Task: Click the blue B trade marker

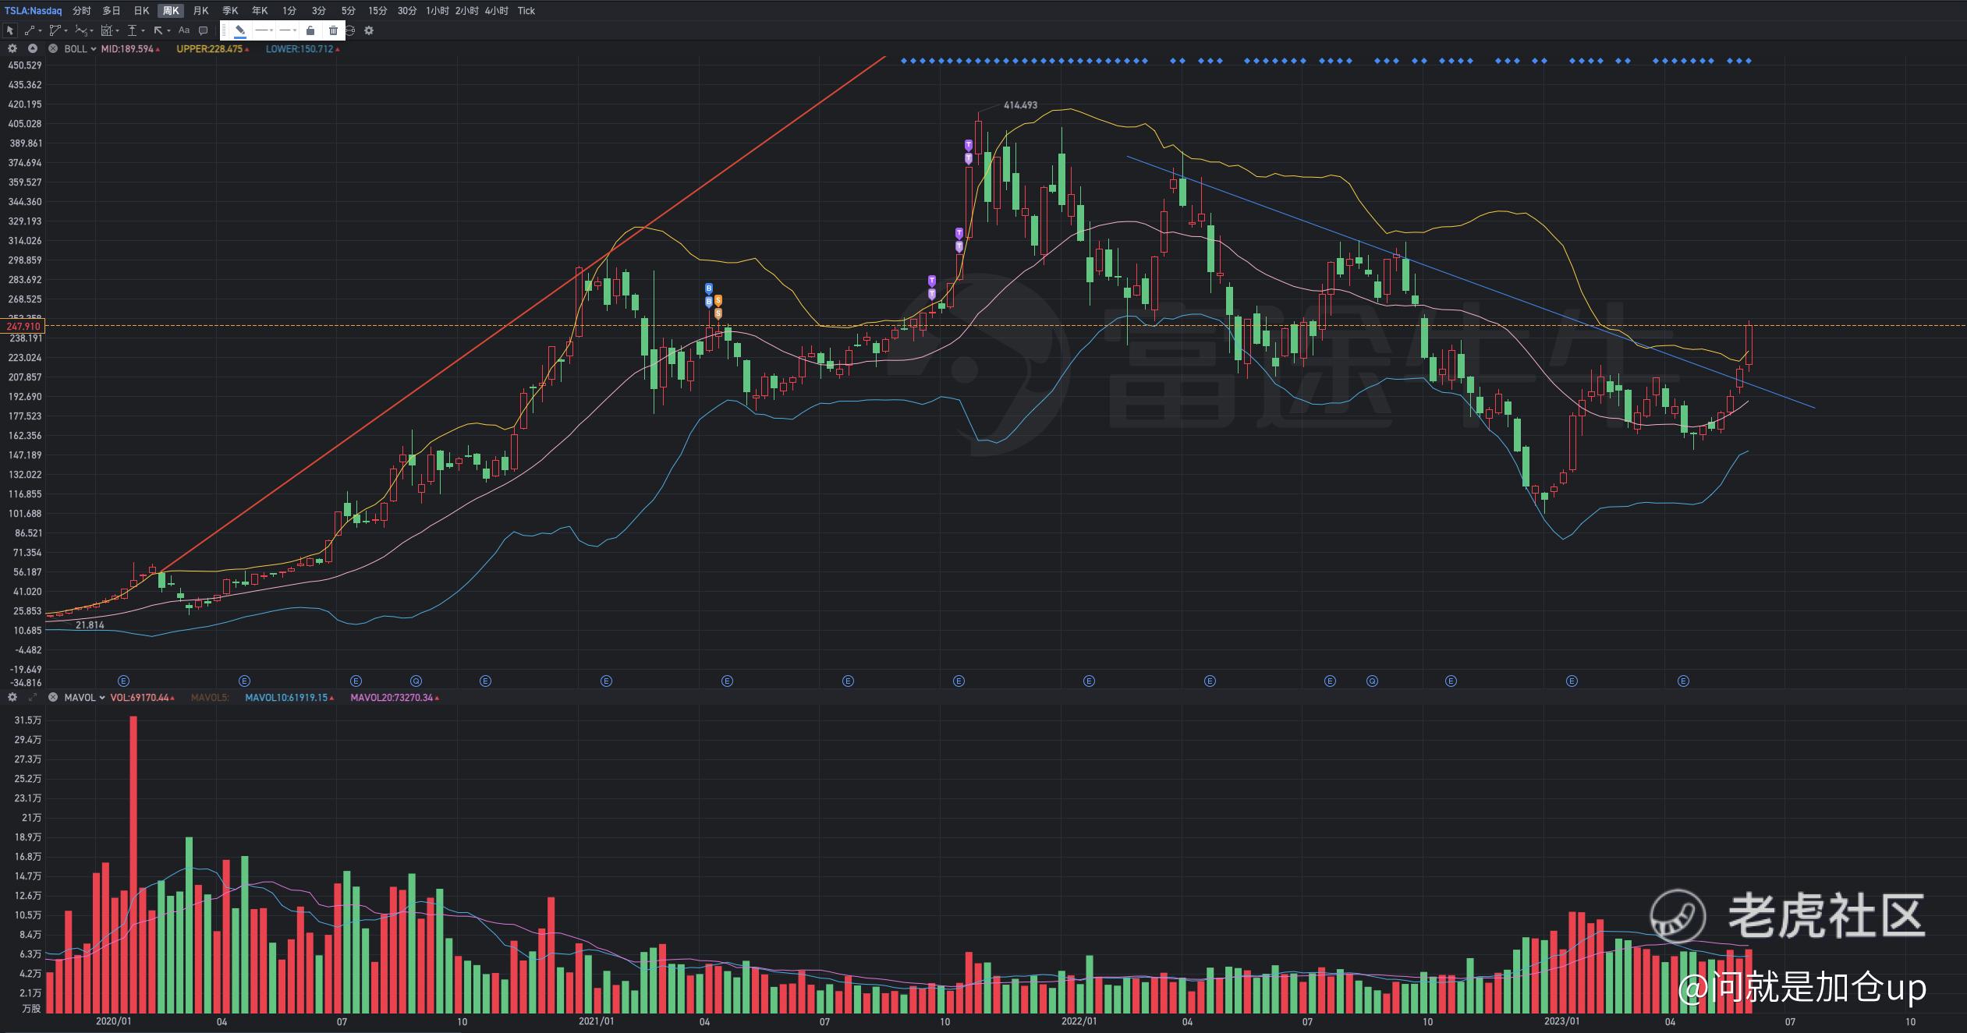Action: point(709,288)
